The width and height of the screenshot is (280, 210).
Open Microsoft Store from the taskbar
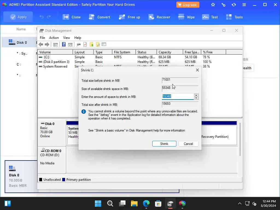click(158, 203)
